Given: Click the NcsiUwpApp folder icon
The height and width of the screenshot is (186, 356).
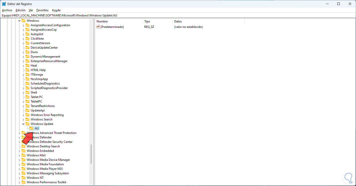Looking at the screenshot, I should [x=27, y=79].
